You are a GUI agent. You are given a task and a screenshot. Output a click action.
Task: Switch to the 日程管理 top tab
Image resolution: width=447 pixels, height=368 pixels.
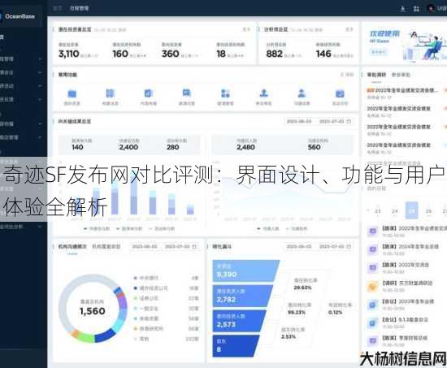pos(80,8)
